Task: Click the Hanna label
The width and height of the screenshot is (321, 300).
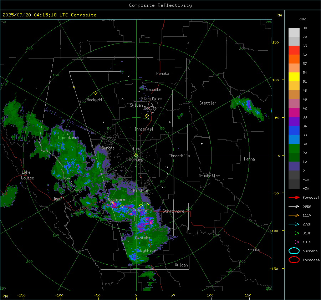Action: 249,159
